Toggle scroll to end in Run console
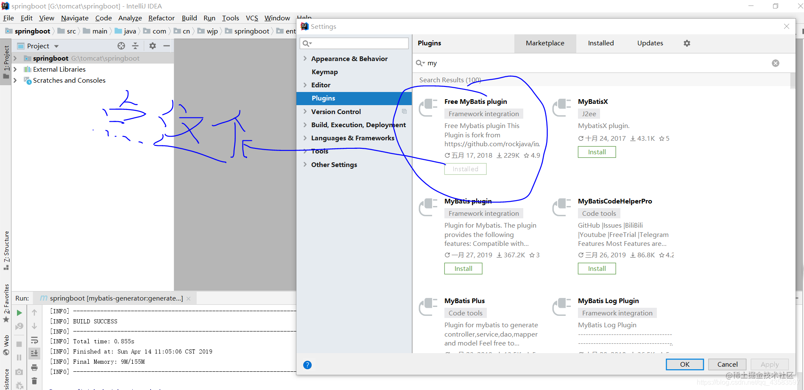The width and height of the screenshot is (804, 390). tap(34, 353)
